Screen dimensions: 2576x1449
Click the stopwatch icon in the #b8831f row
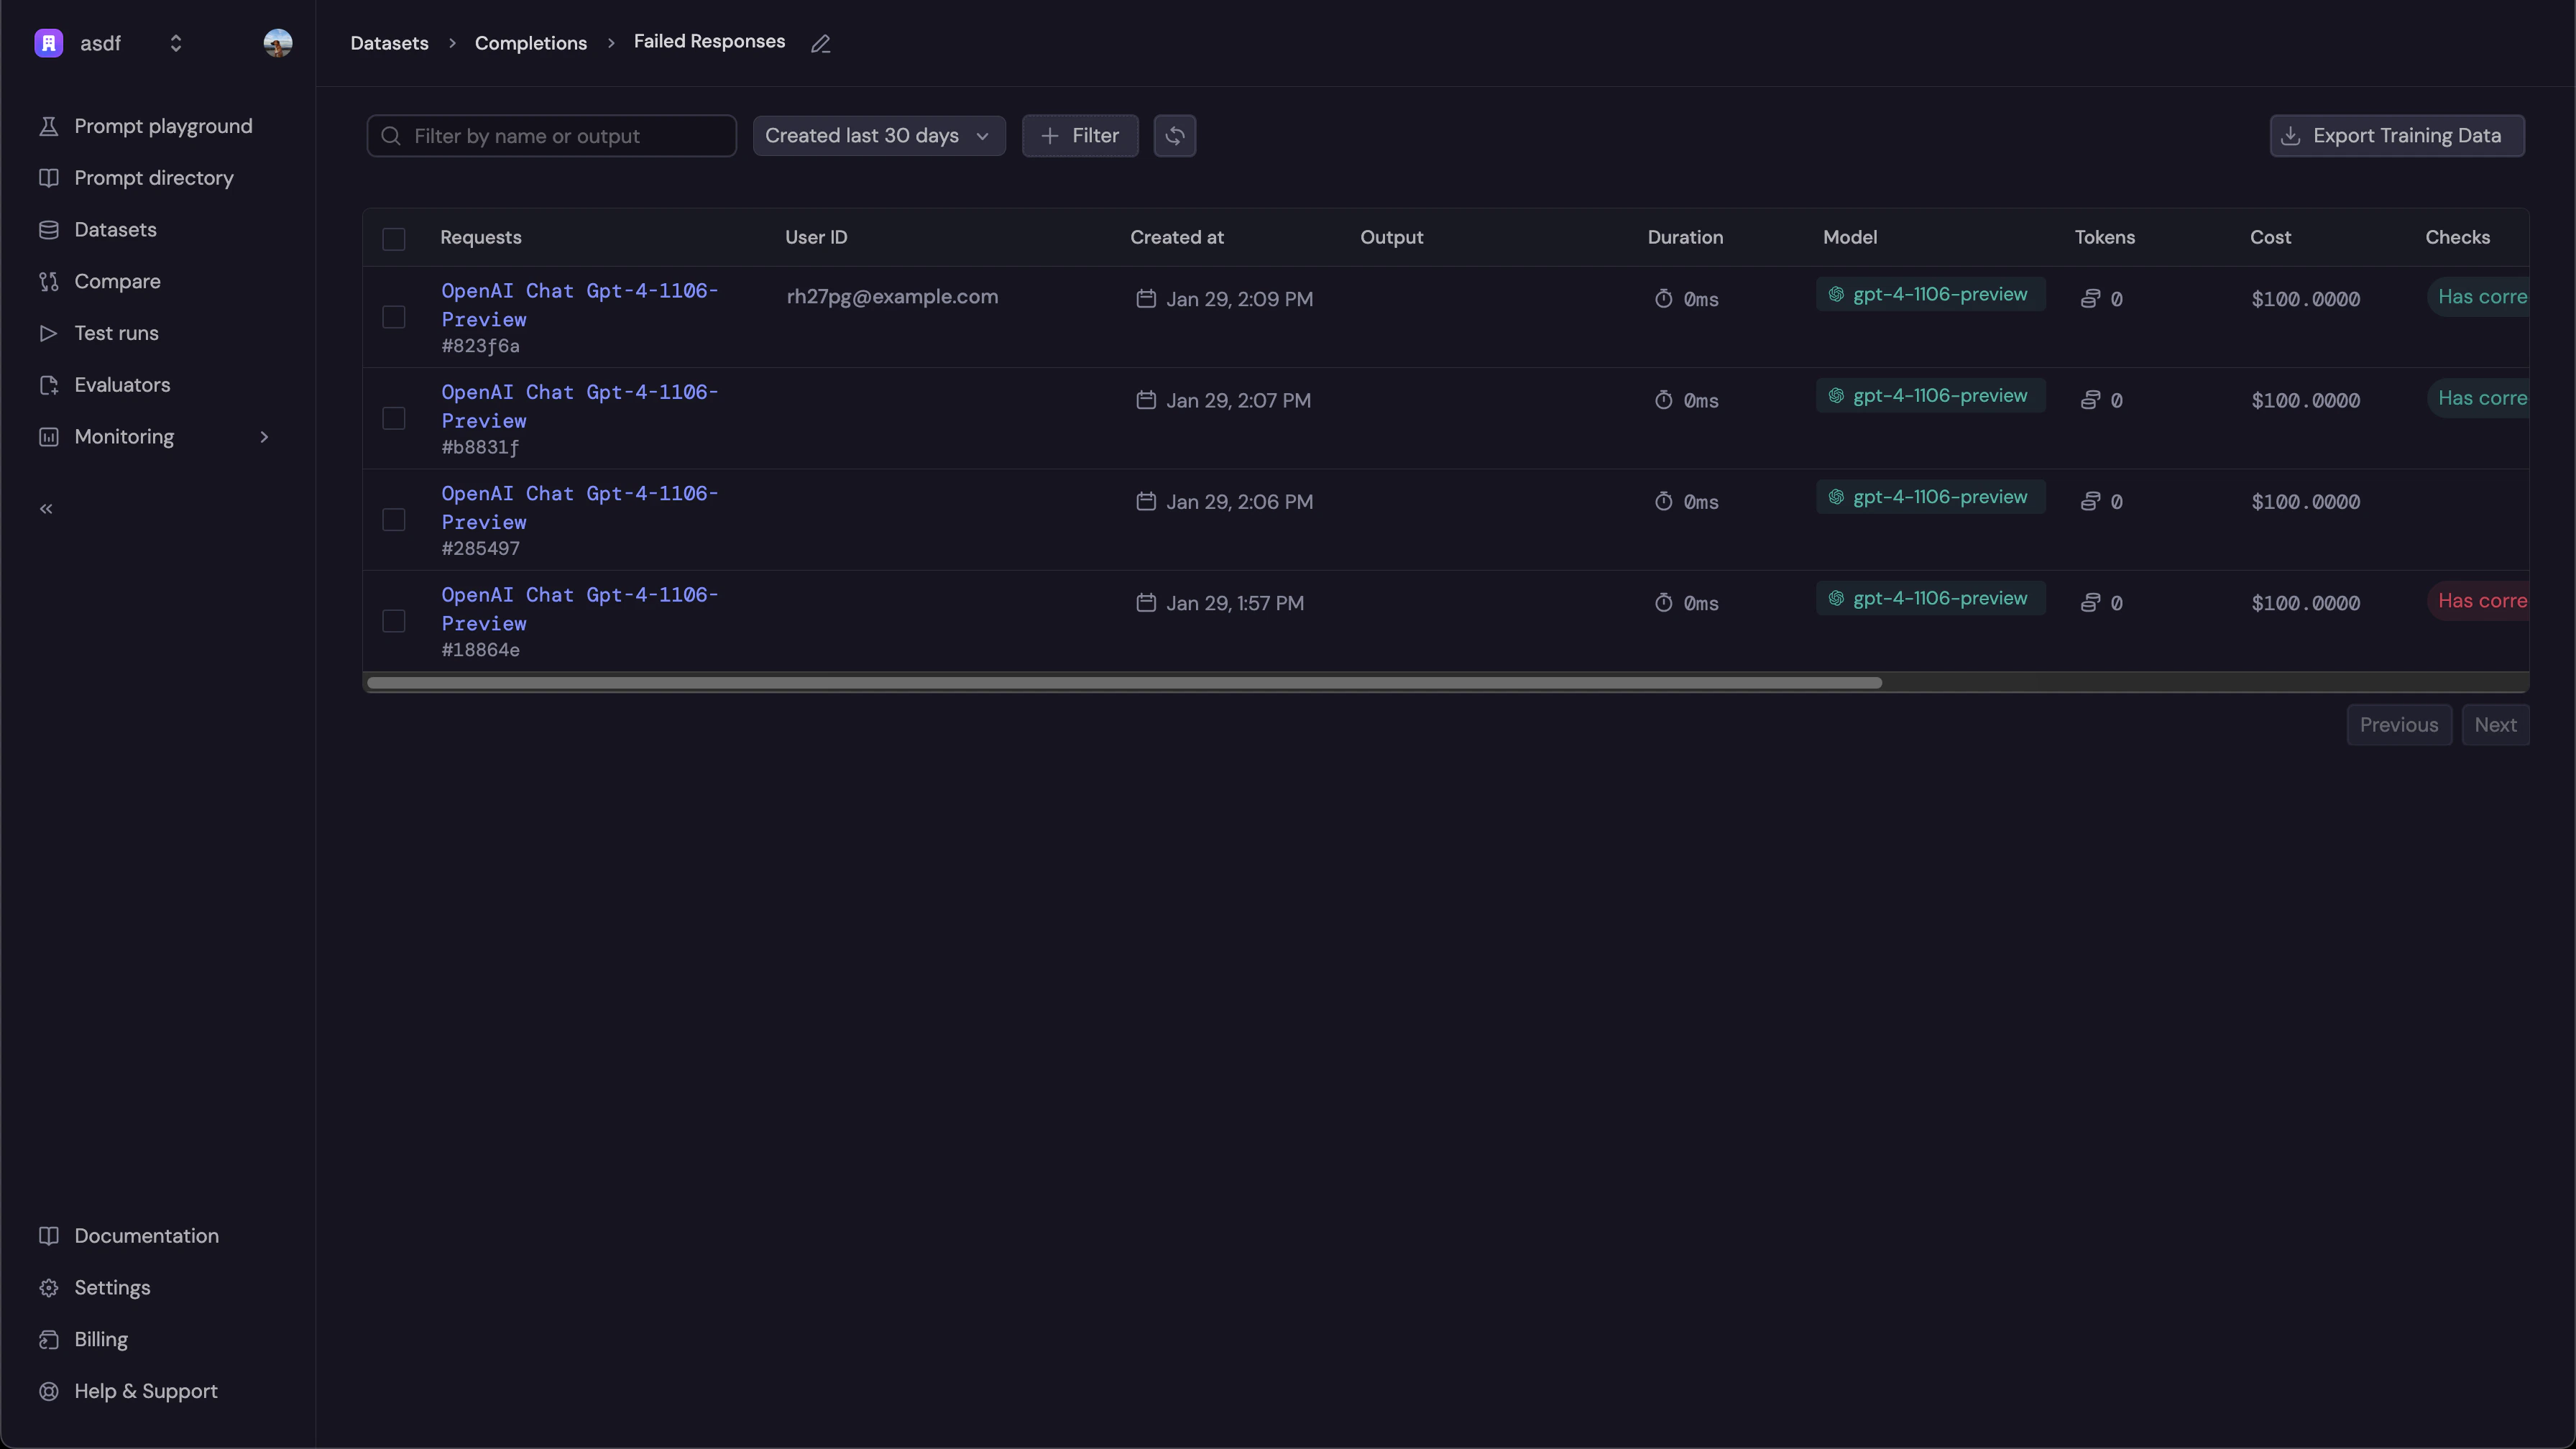pyautogui.click(x=1663, y=400)
